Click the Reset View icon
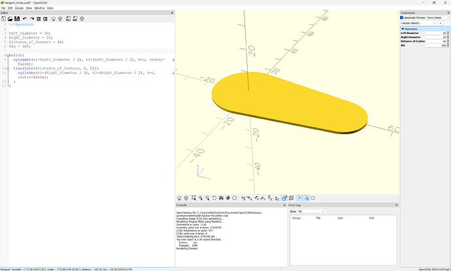The height and width of the screenshot is (271, 451). pyautogui.click(x=214, y=198)
